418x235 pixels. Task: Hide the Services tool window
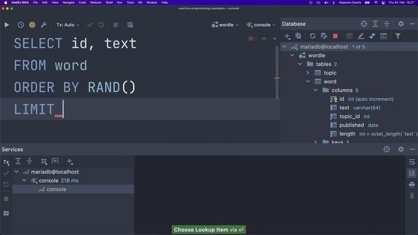[x=412, y=149]
